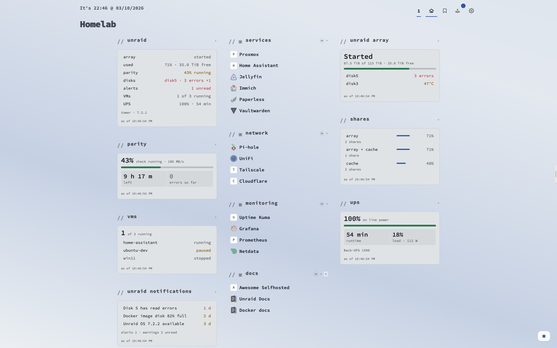This screenshot has height=348, width=557.
Task: Click the square icon beside services heading
Action: coord(240,42)
